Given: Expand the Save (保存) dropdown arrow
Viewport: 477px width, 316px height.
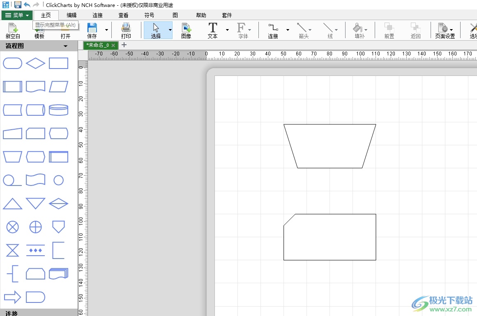Looking at the screenshot, I should tap(106, 30).
